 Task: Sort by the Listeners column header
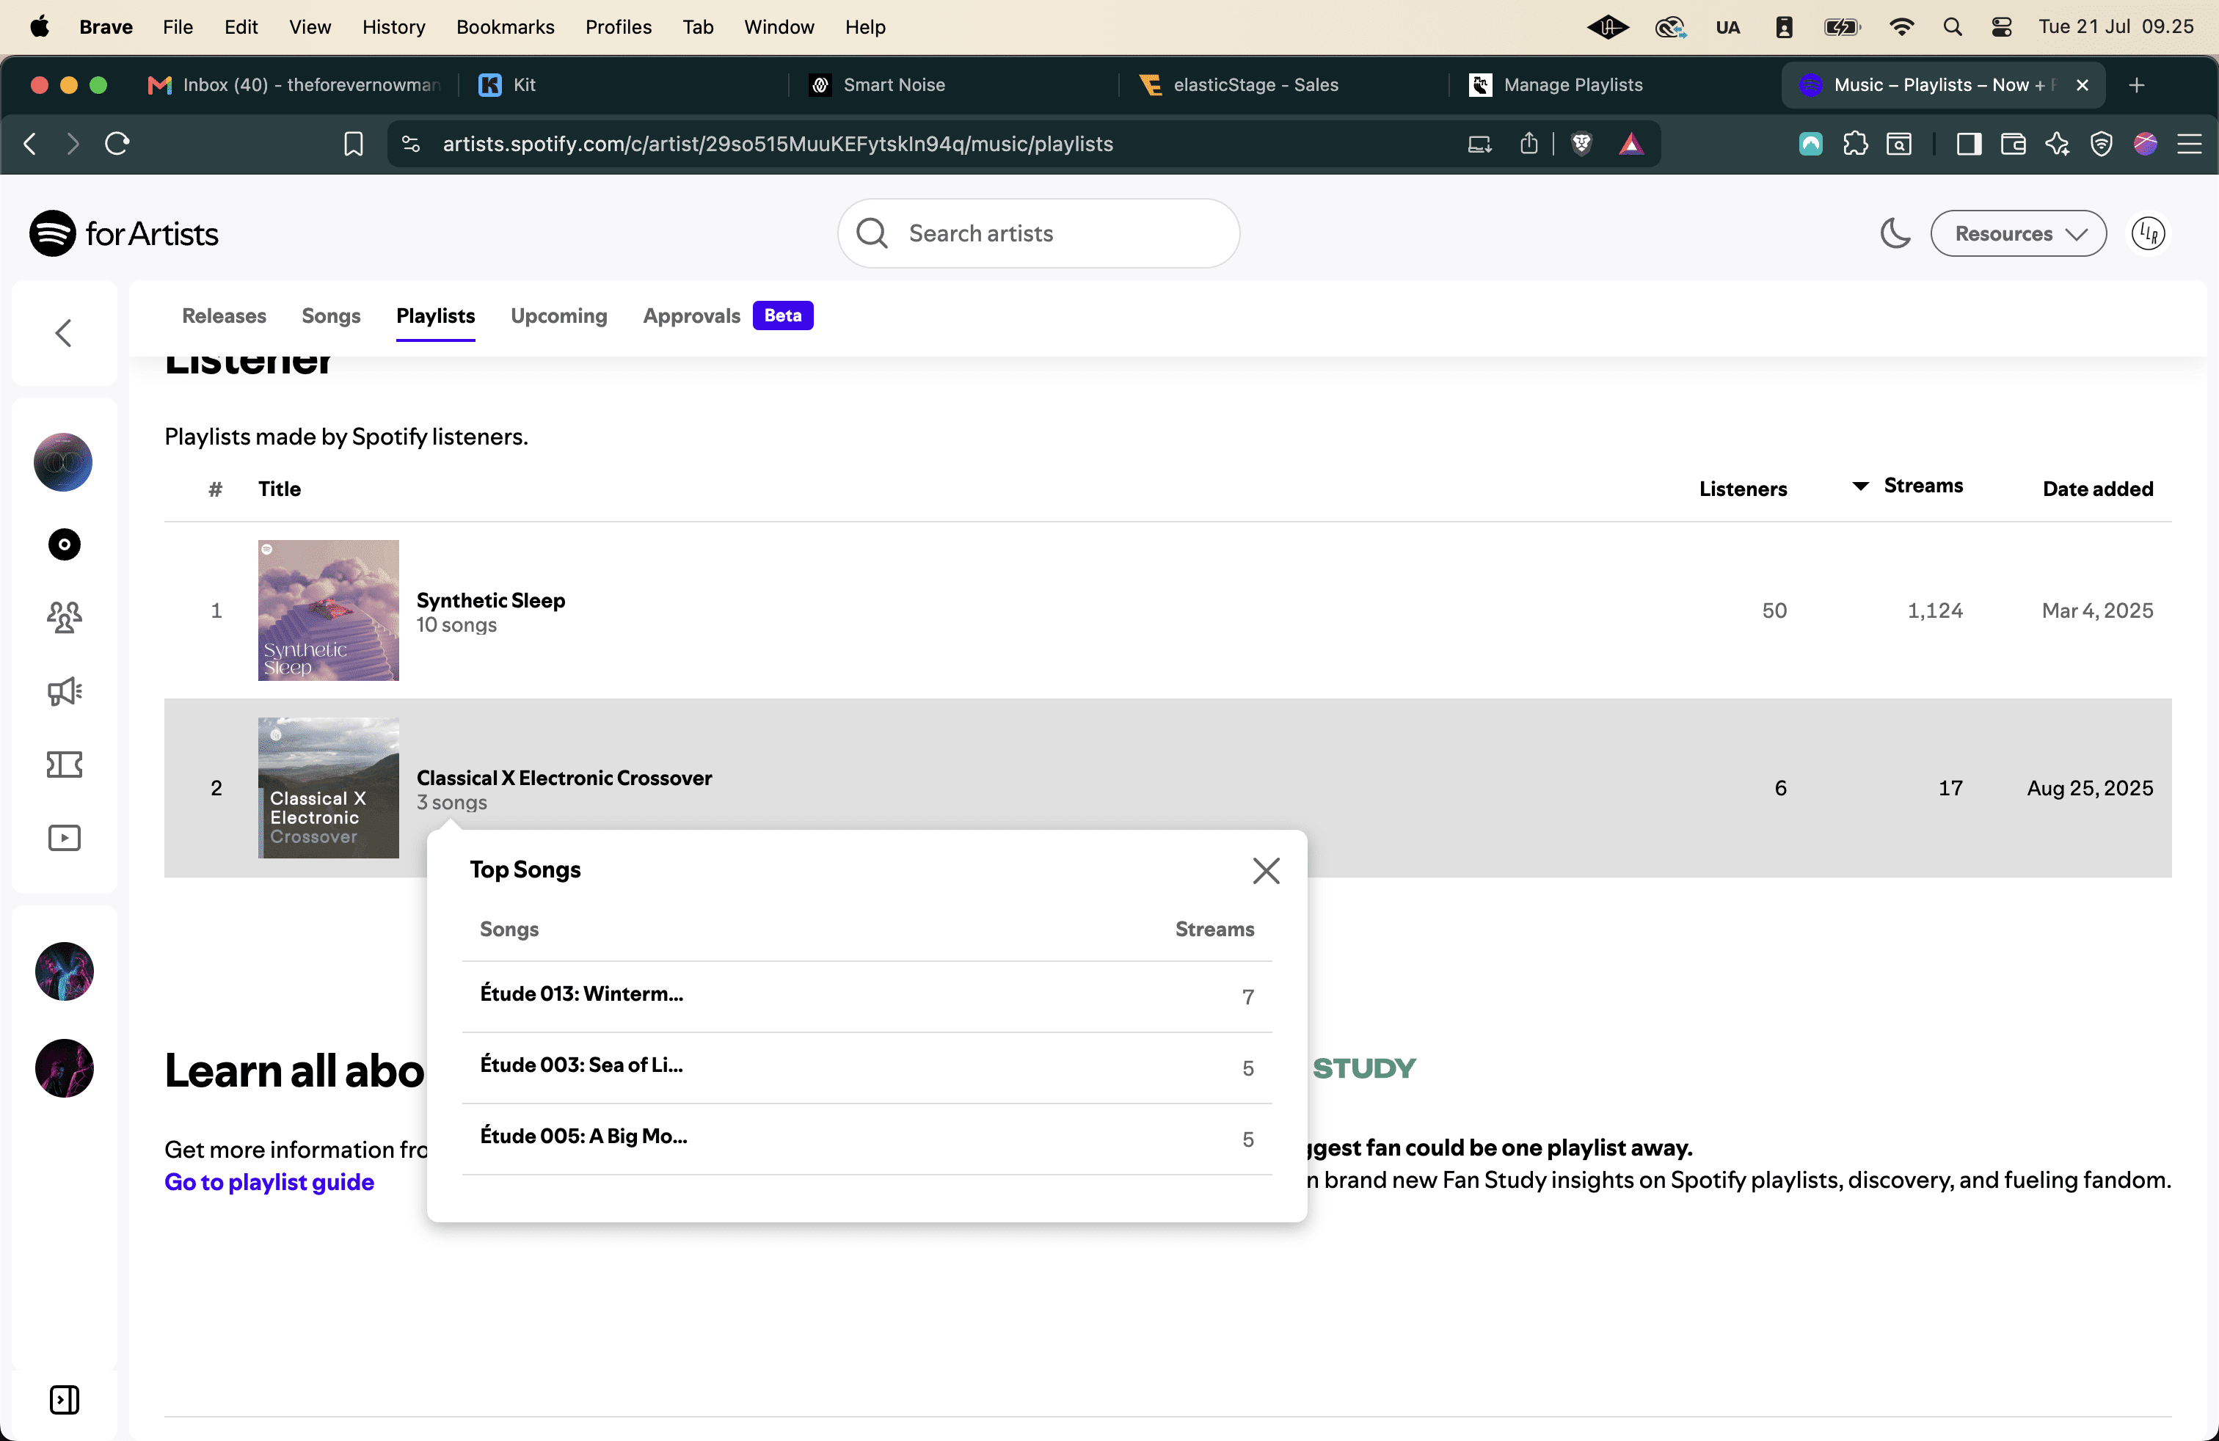(1743, 489)
